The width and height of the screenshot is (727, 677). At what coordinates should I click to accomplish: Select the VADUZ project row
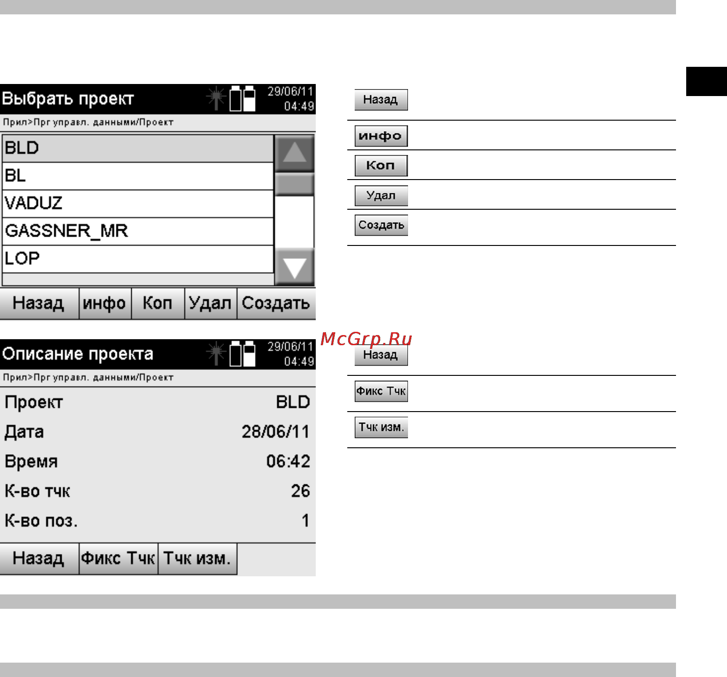pos(138,204)
